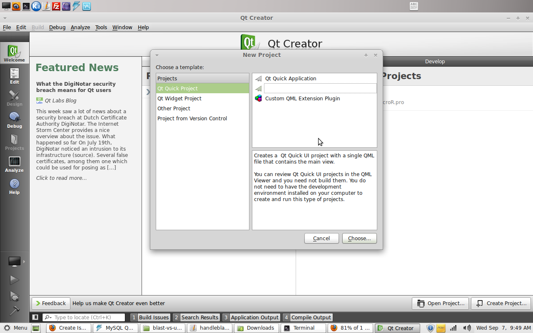
Task: Click the Choose... button
Action: (x=359, y=238)
